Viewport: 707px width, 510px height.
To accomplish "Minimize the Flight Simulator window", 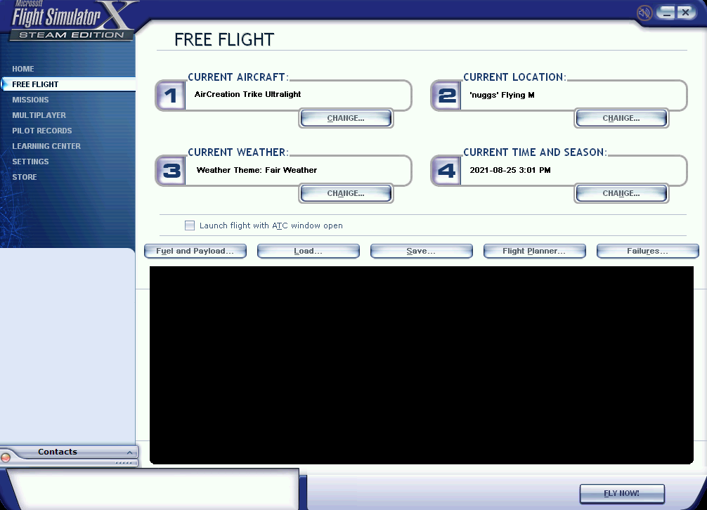I will click(x=666, y=13).
